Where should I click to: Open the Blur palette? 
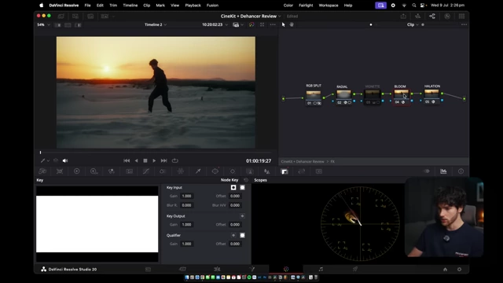pos(267,171)
